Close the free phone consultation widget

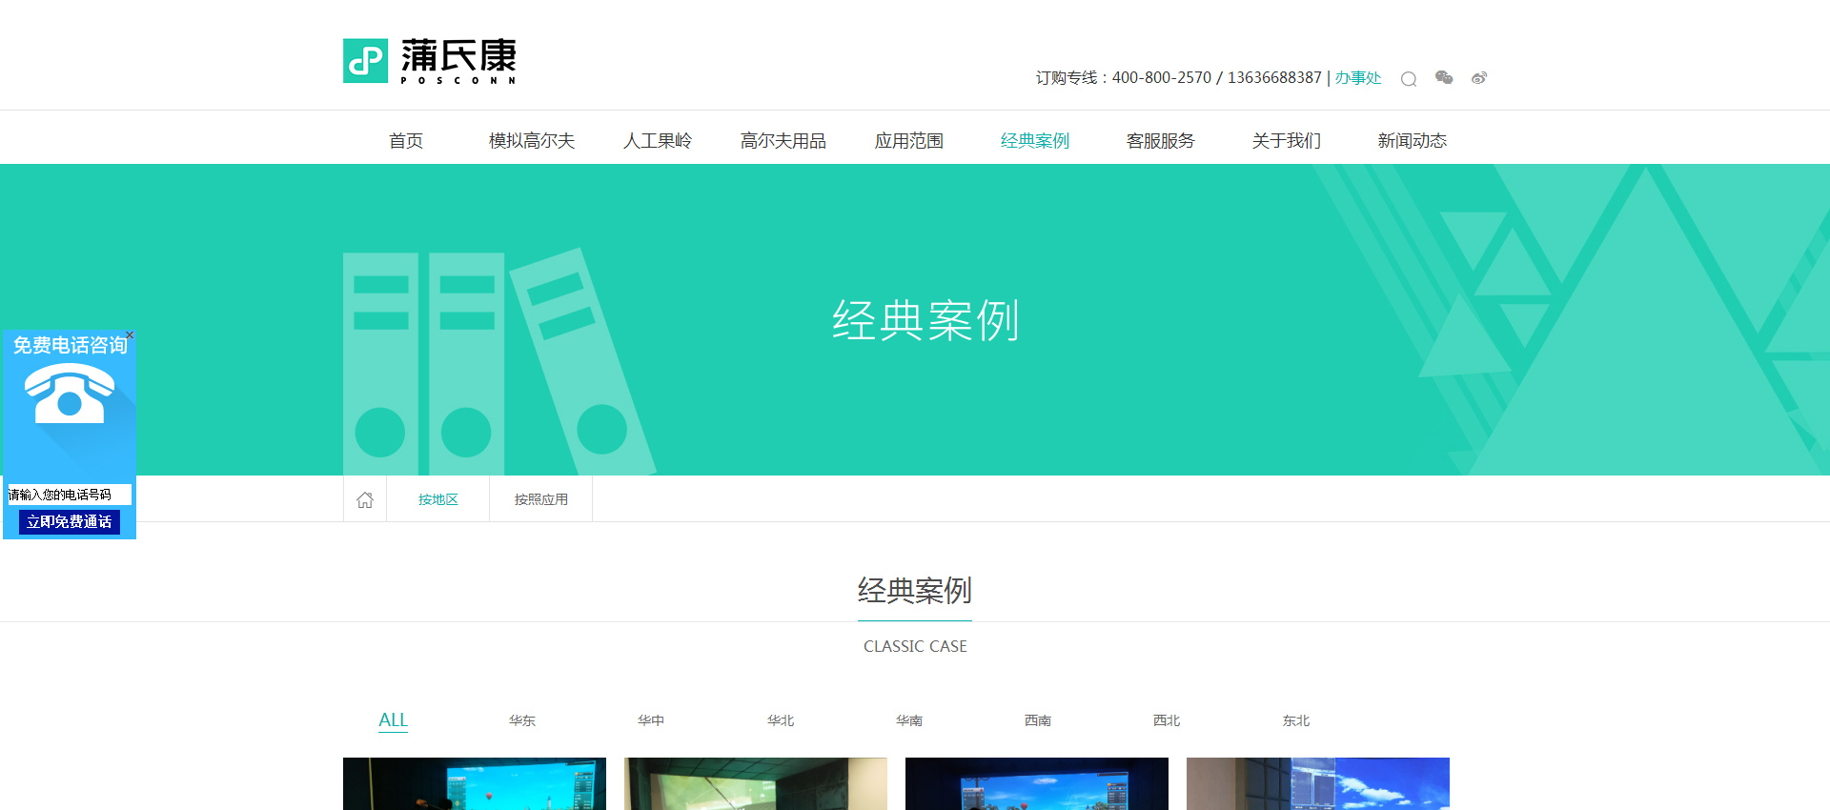[x=130, y=335]
